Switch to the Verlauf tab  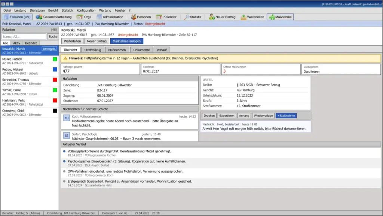tap(162, 50)
